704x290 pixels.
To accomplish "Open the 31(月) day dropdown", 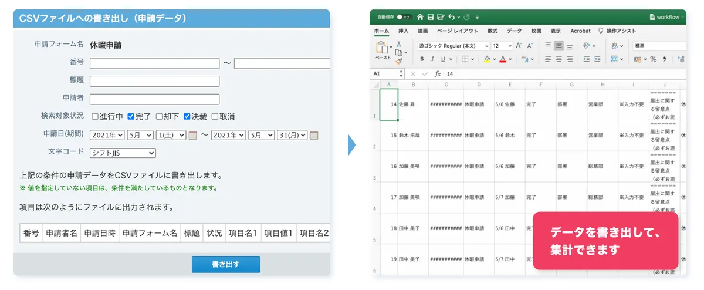I will click(293, 135).
